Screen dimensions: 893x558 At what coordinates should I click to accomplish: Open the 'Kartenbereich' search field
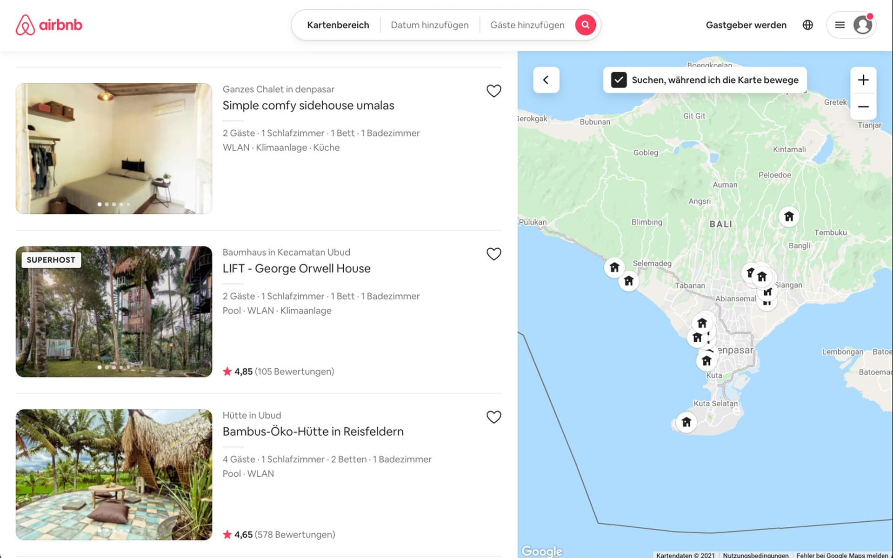coord(338,25)
